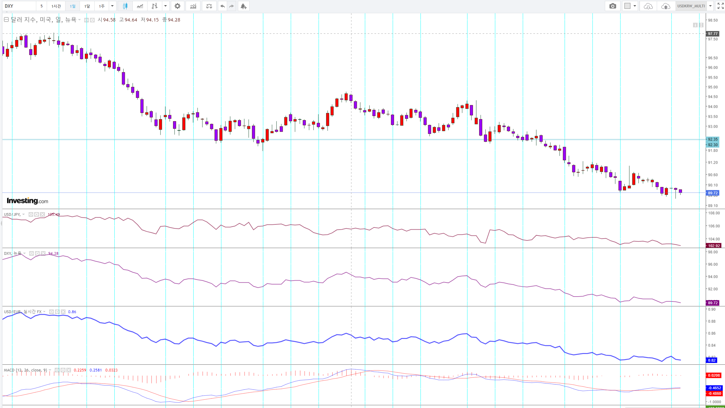725x408 pixels.
Task: Expand the chart style dropdown arrow
Action: [165, 6]
